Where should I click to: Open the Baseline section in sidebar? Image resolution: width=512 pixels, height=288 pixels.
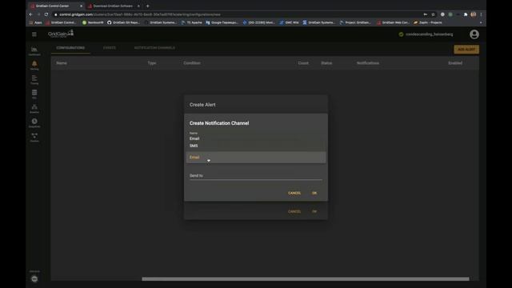tap(34, 109)
